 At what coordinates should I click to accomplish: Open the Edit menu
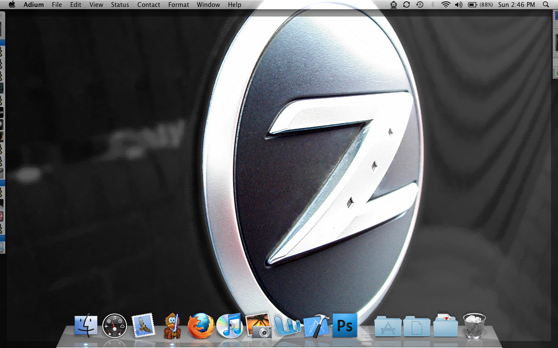[76, 5]
